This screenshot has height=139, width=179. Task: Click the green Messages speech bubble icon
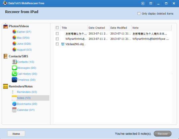point(14,68)
